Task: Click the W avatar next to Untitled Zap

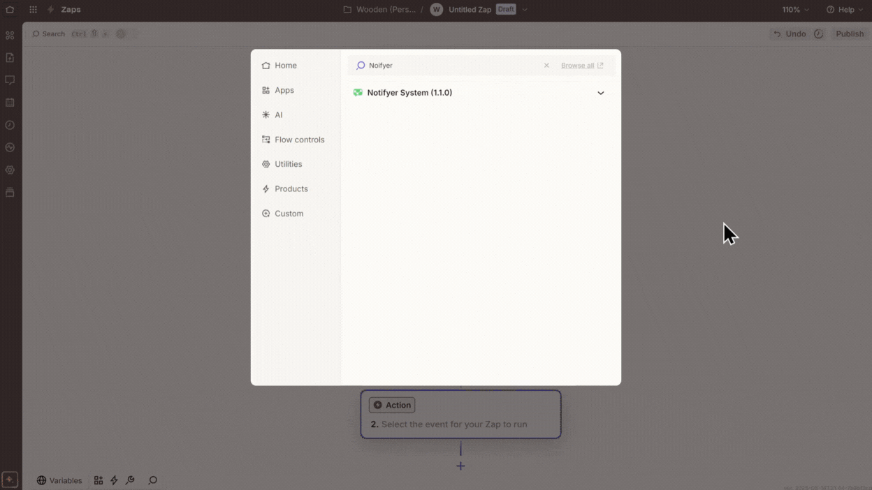Action: tap(437, 10)
